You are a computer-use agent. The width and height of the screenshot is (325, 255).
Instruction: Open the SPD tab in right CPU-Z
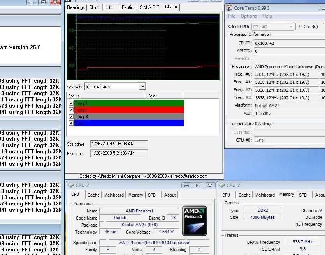click(303, 195)
